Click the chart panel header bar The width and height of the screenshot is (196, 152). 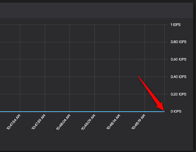96,10
